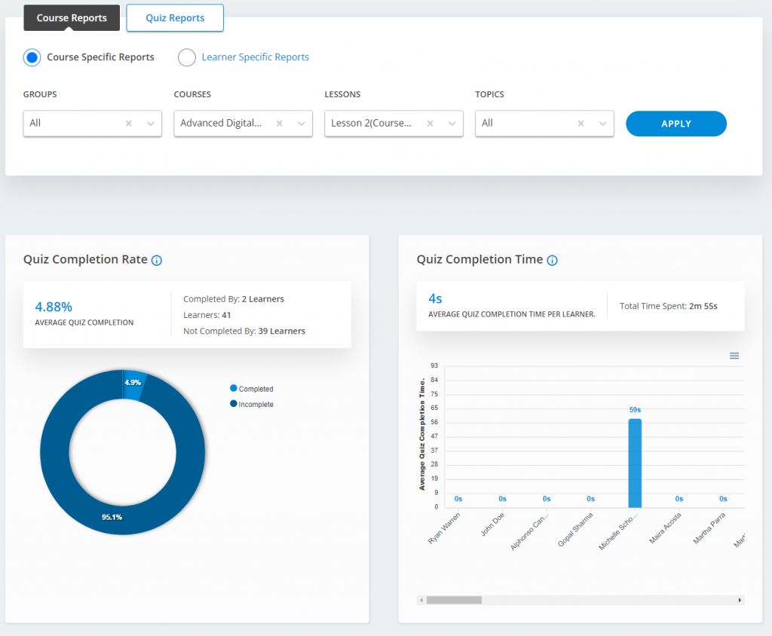
Task: Click the 'Completed By: 2 Learners' text
Action: 234,299
